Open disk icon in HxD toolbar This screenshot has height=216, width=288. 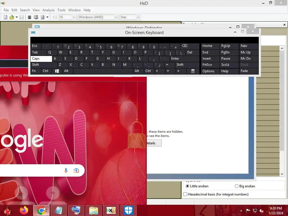tap(36, 17)
